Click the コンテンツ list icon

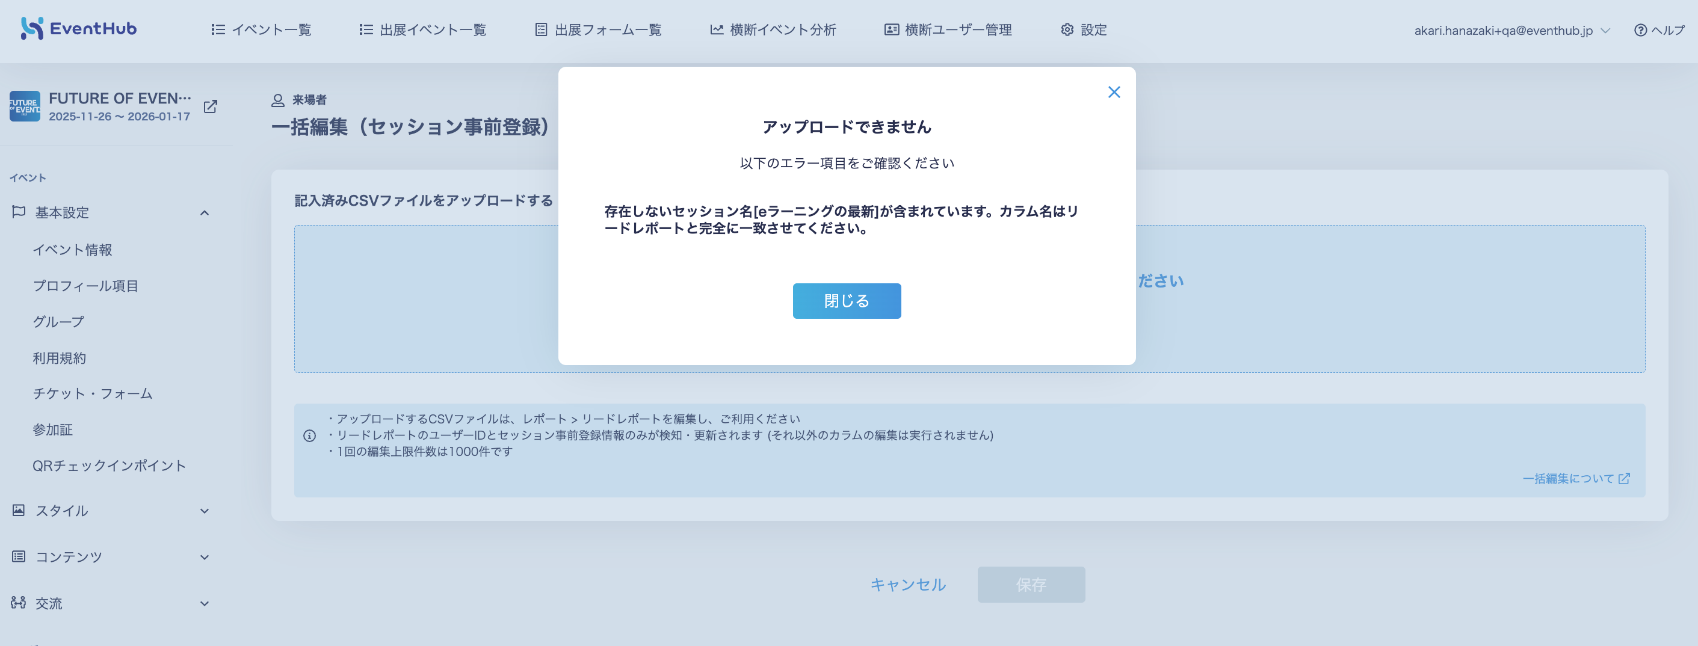[x=19, y=556]
